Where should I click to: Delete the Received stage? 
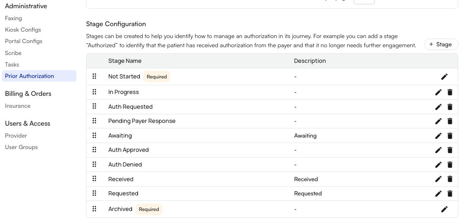pos(450,179)
